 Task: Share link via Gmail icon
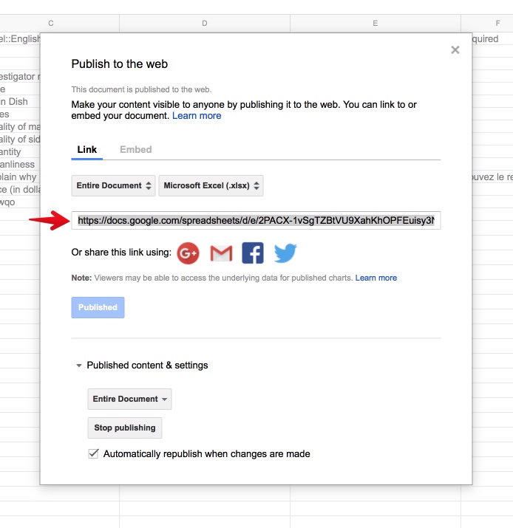point(221,253)
